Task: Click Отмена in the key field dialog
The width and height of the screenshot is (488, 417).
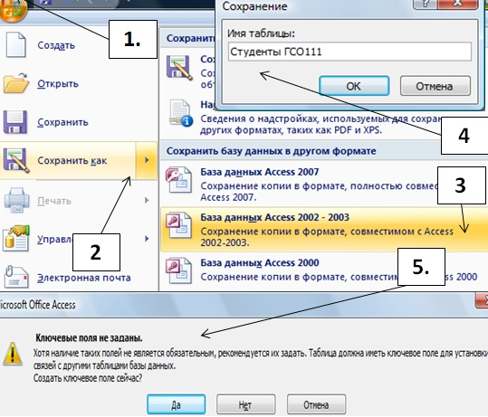Action: [x=316, y=404]
